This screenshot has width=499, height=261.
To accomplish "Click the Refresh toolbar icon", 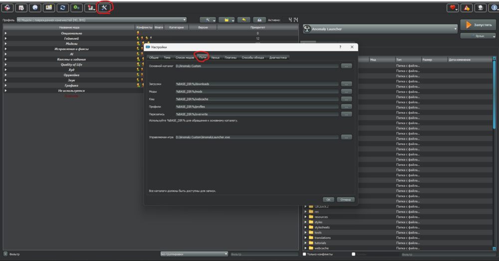I will click(x=63, y=7).
